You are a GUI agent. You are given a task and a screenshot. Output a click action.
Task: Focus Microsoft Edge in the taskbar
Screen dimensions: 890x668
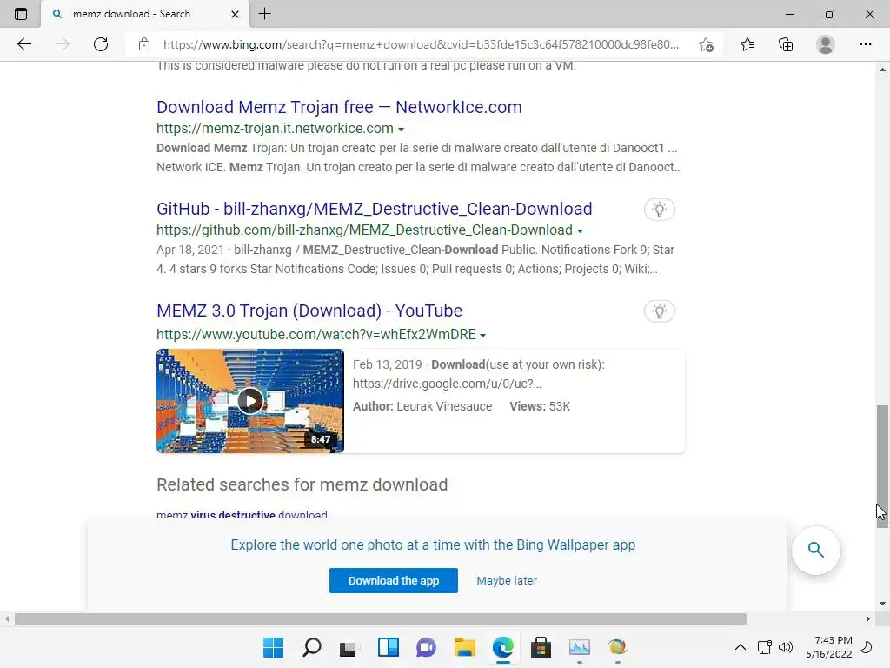click(503, 647)
